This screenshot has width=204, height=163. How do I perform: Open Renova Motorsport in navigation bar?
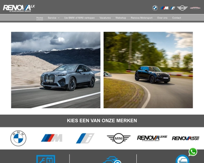pos(142,18)
